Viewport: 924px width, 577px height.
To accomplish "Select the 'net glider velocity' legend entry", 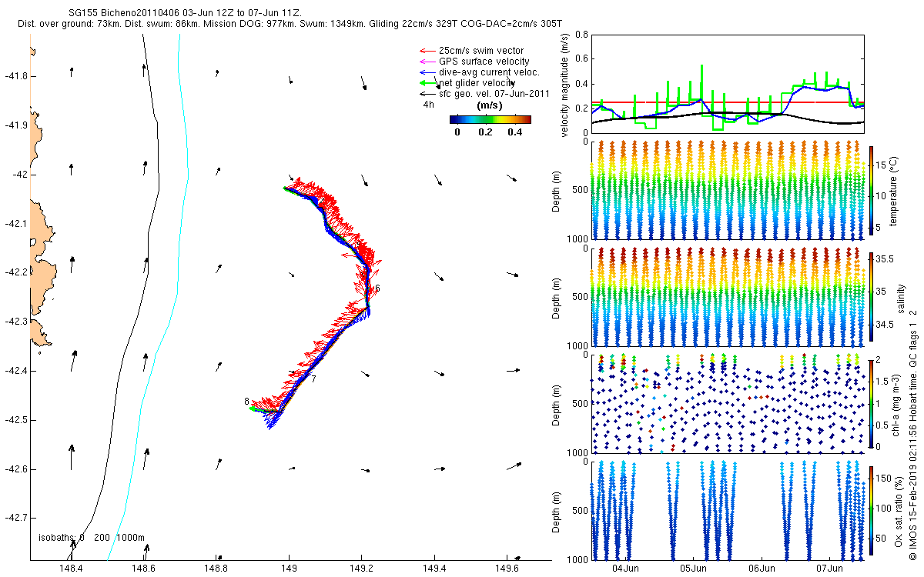I will pyautogui.click(x=477, y=83).
